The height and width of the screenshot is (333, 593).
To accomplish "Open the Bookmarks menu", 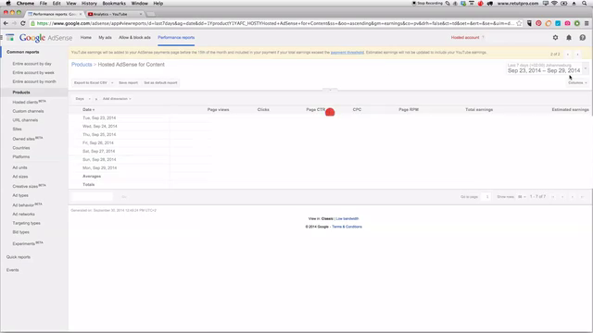I will 114,4.
